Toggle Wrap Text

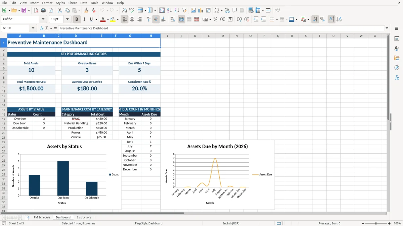coord(172,19)
